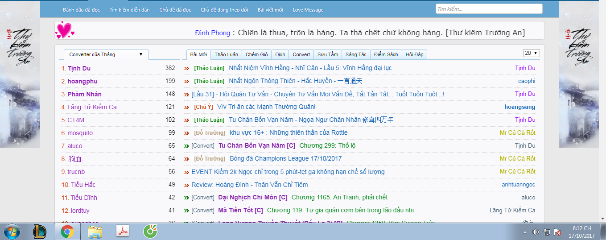This screenshot has height=240, width=606.
Task: Switch to the Thảo Luận tab
Action: click(x=226, y=54)
